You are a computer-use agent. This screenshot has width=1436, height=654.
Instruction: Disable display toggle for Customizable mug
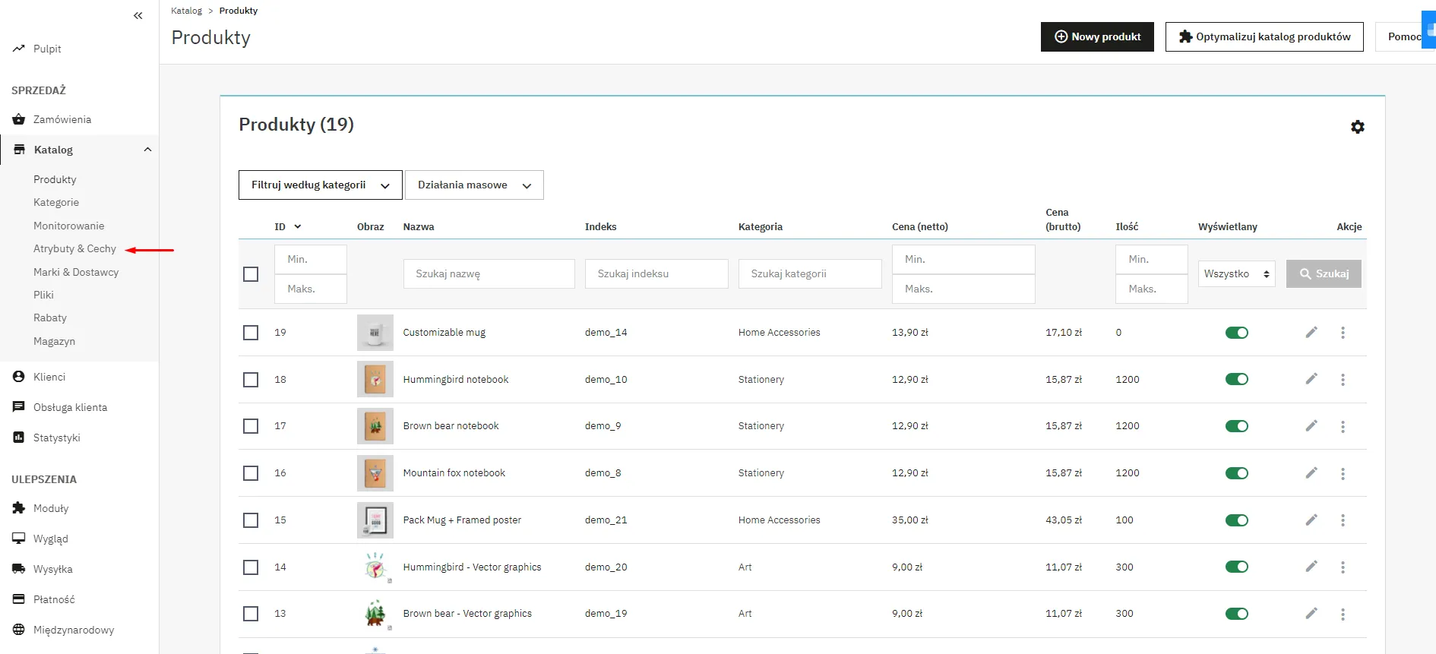[1236, 333]
